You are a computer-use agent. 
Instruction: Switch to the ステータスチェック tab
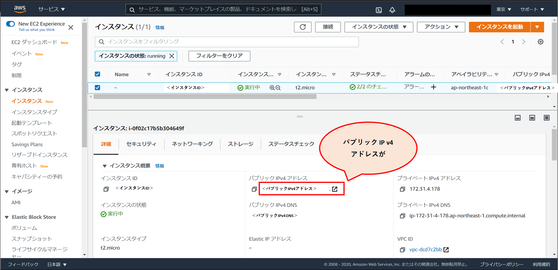(291, 144)
